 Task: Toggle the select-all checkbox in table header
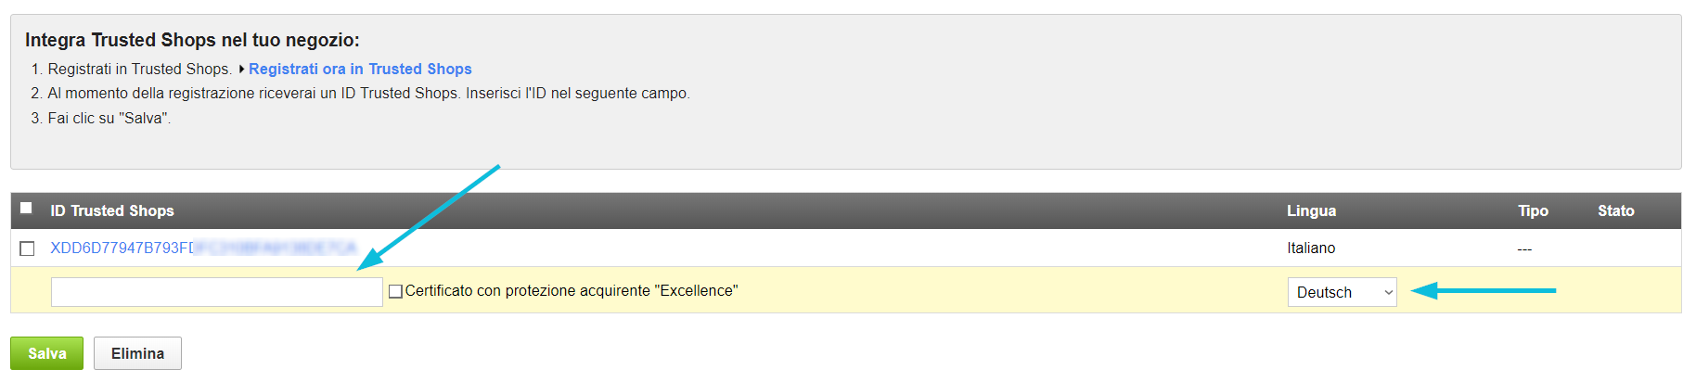click(x=26, y=208)
